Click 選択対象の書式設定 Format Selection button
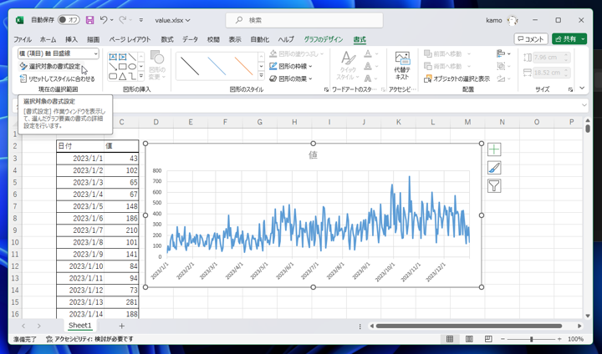Viewport: 602px width, 354px height. 51,66
